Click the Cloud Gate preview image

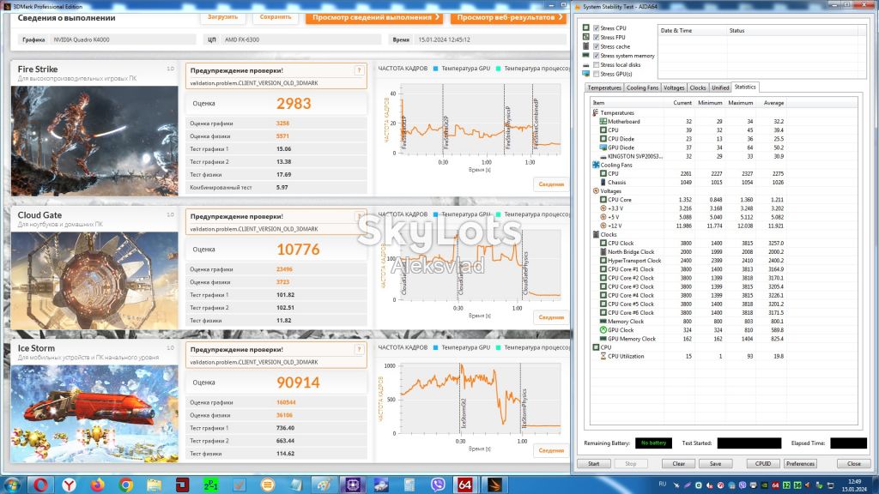pyautogui.click(x=94, y=280)
